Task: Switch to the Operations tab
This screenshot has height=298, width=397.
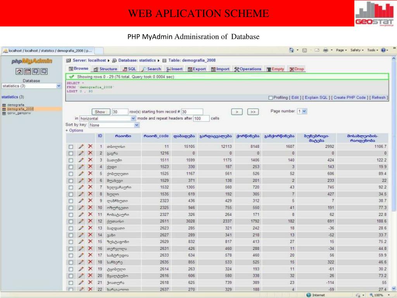Action: (x=248, y=69)
